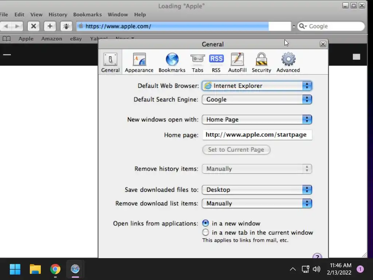Open the notification count badge

click(x=360, y=269)
